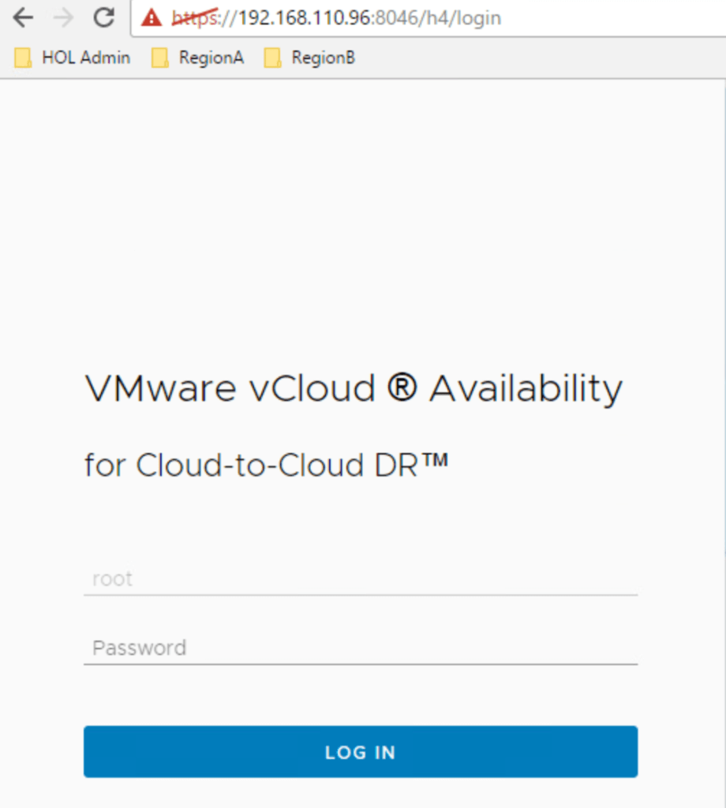The width and height of the screenshot is (726, 808).
Task: Click the browser Back arrow
Action: pyautogui.click(x=23, y=17)
